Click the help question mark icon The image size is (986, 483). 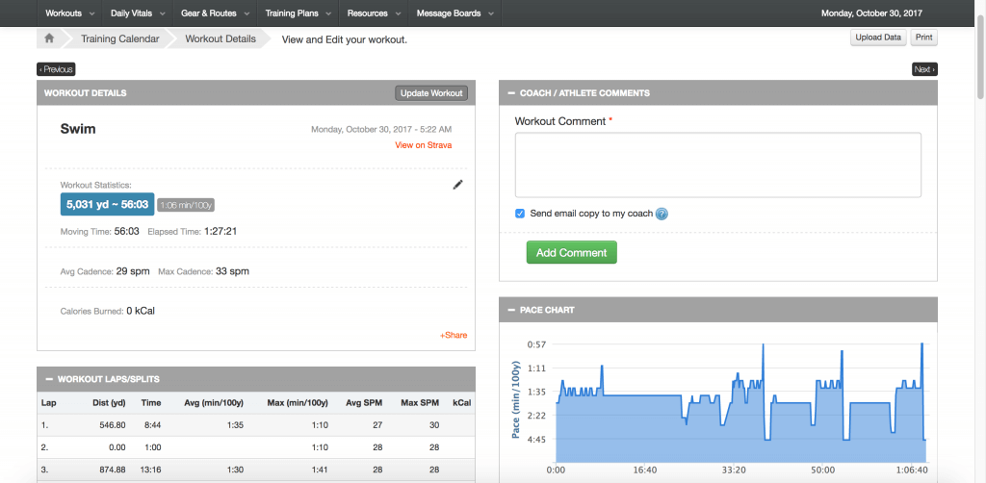662,214
